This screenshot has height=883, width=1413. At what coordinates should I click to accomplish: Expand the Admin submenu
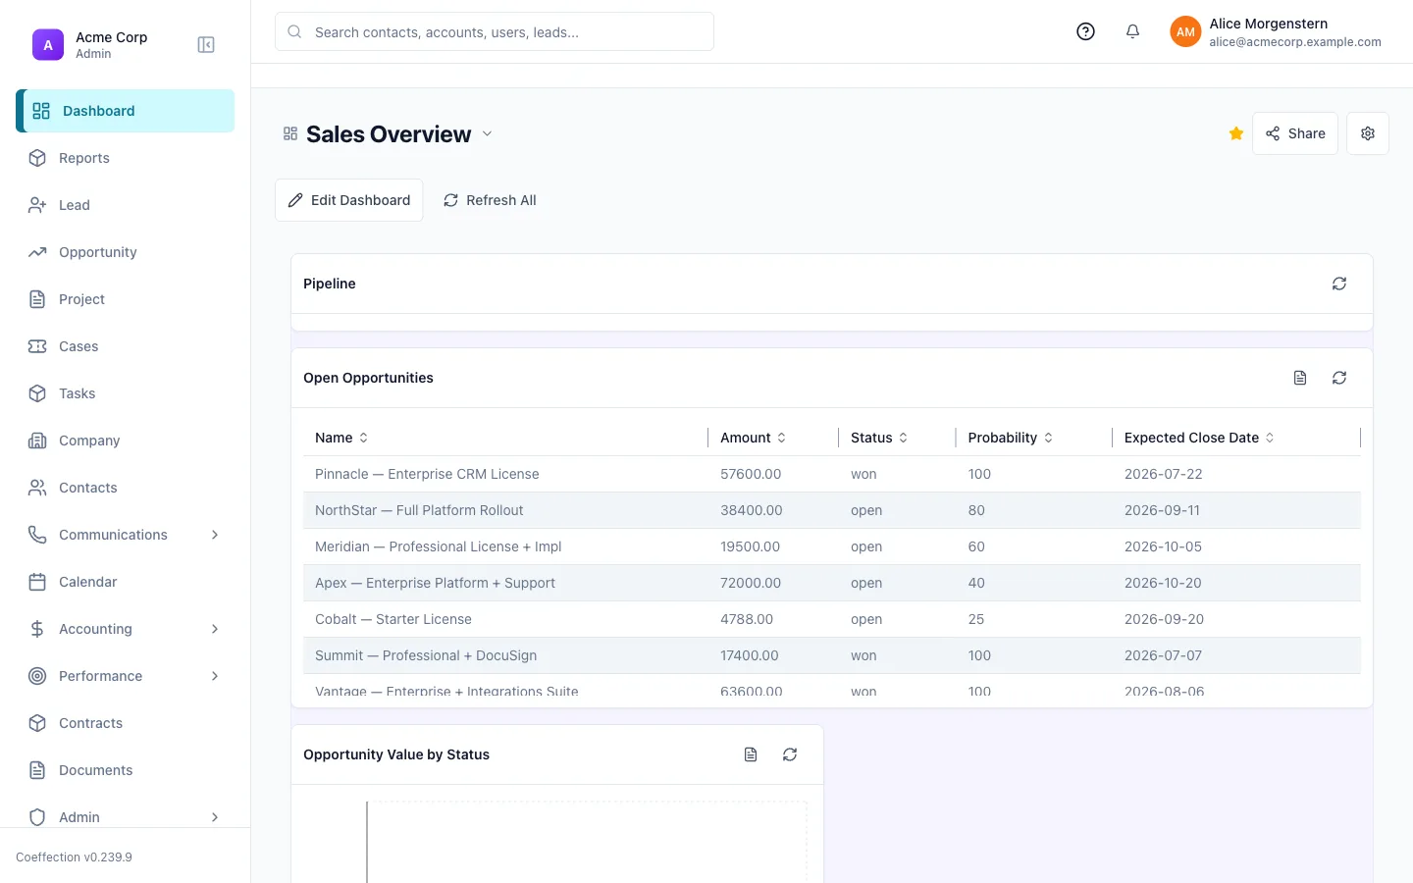[215, 817]
